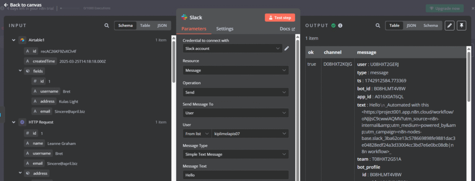475x181 pixels.
Task: Select the Parameters tab
Action: point(194,29)
